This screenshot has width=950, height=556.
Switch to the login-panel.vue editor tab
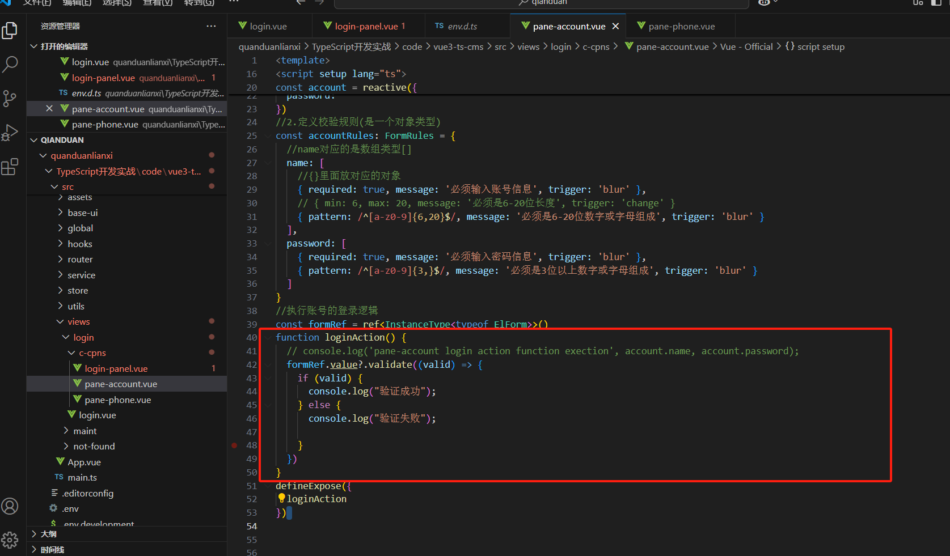pos(369,26)
